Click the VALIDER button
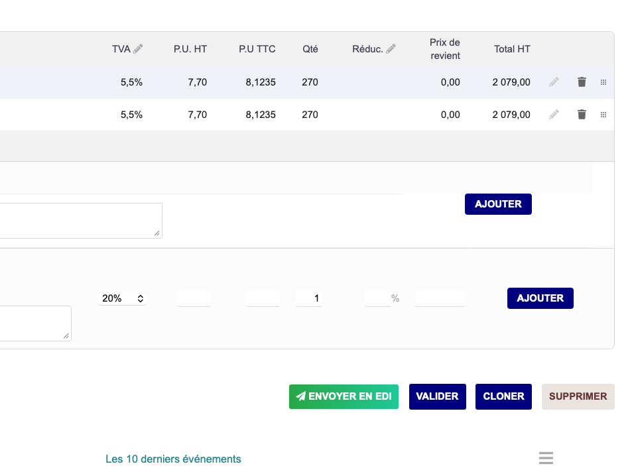 click(437, 396)
